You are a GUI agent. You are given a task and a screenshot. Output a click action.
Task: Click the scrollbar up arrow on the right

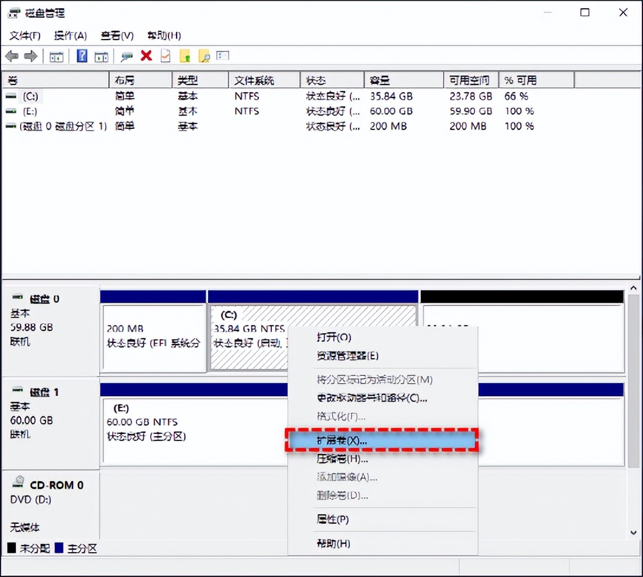[x=634, y=287]
